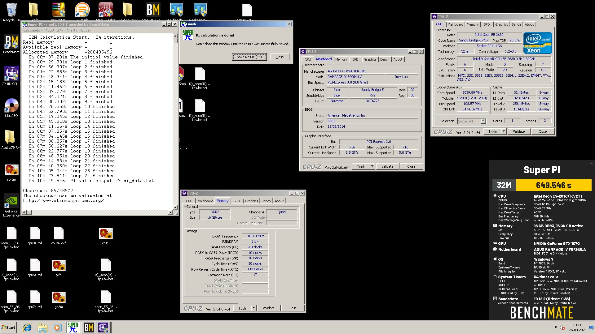This screenshot has height=334, width=595.
Task: Switch to SPD tab in CPU-Z Memory window
Action: pyautogui.click(x=237, y=201)
